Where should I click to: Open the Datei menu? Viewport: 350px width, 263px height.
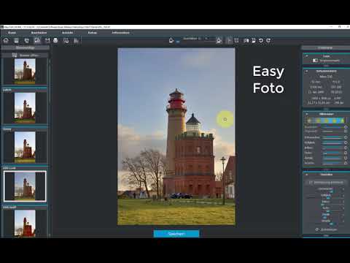(12, 33)
